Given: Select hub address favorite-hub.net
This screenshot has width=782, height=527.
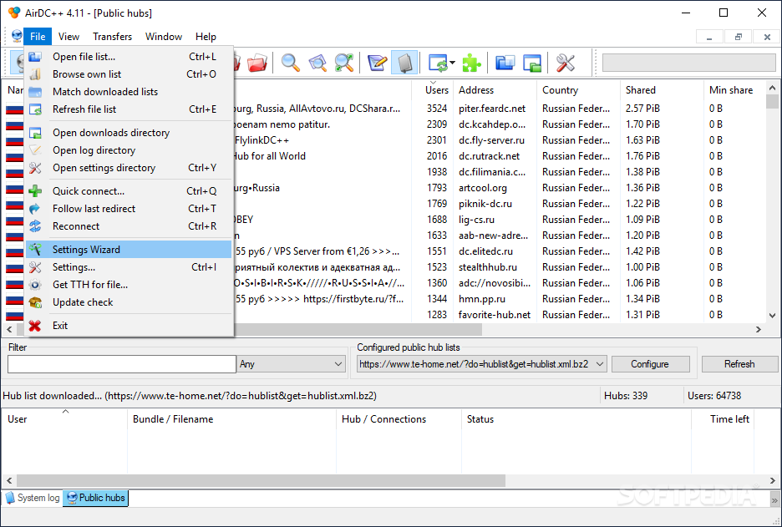Looking at the screenshot, I should [495, 315].
